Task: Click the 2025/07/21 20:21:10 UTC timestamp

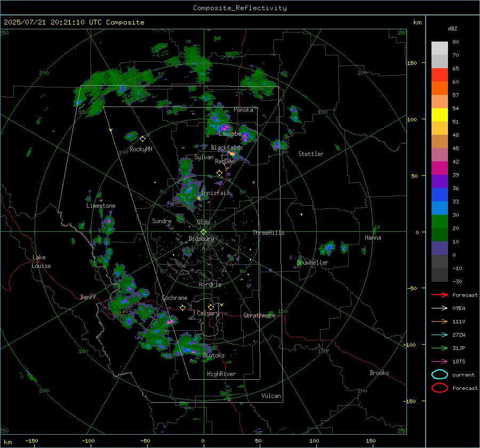Action: coord(74,22)
